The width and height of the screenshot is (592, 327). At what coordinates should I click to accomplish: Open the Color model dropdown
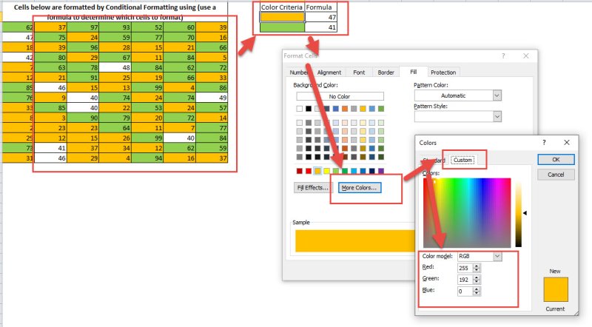click(497, 256)
